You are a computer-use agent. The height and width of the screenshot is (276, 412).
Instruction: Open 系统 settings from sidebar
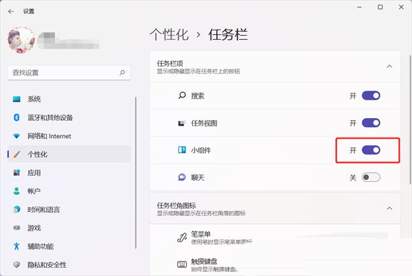pyautogui.click(x=34, y=99)
